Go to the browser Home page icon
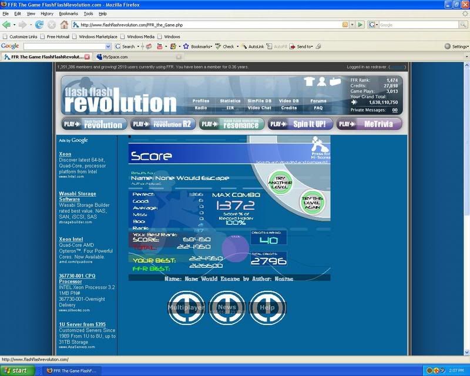This screenshot has height=376, width=470. point(64,25)
